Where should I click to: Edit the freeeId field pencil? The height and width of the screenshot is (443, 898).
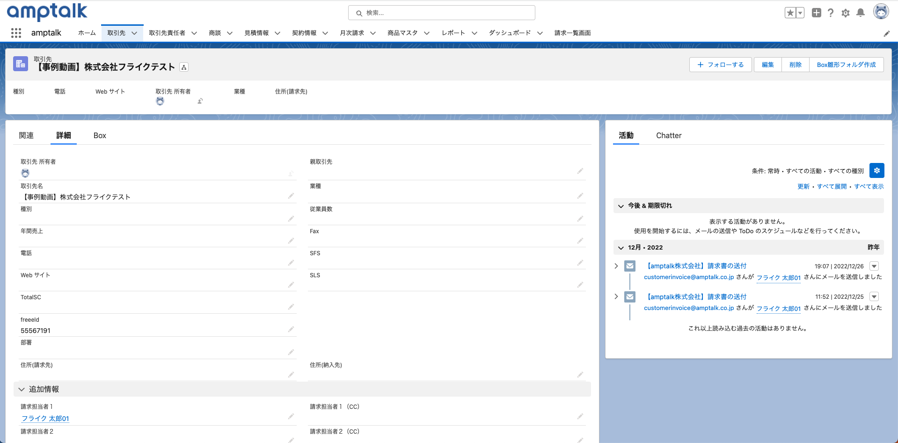point(291,329)
